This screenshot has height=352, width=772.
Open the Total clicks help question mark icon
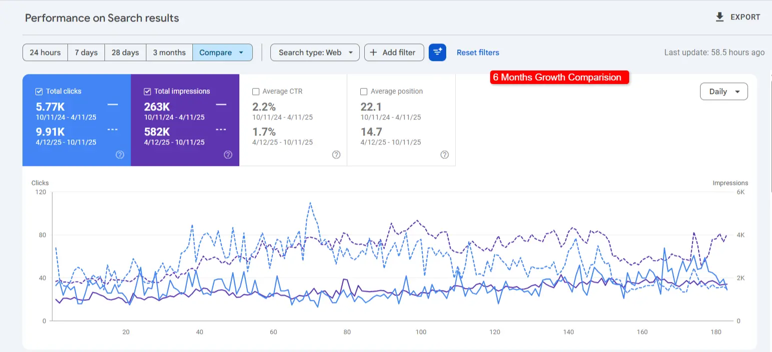119,154
